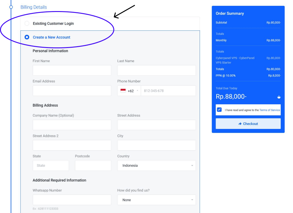Click the blue checkmark icon in the agreement box

[x=219, y=110]
